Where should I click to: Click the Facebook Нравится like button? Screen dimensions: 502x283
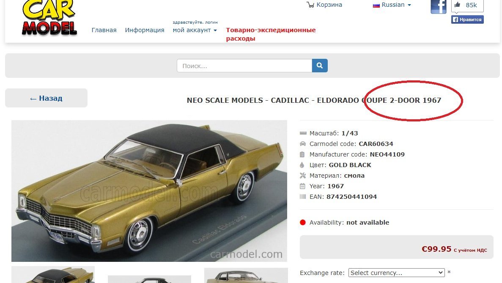point(467,19)
